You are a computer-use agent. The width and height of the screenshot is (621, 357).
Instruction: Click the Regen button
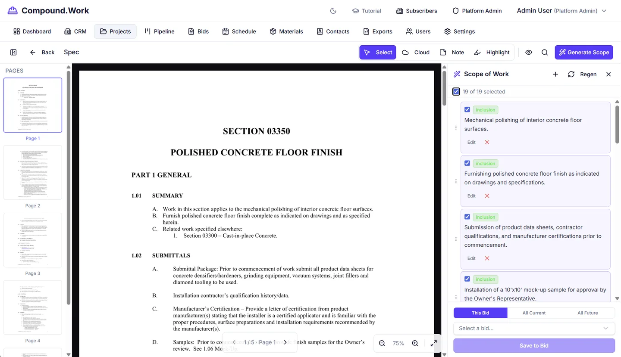point(582,74)
